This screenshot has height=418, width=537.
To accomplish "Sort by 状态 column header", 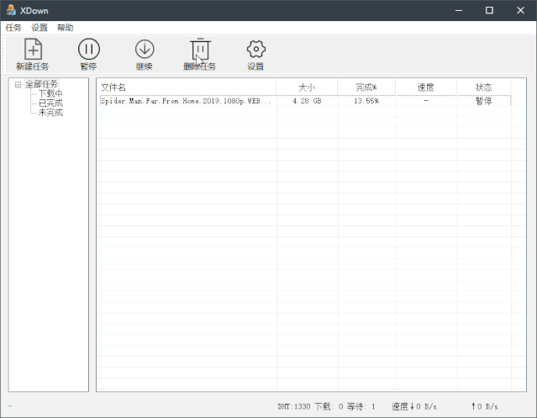I will click(484, 87).
